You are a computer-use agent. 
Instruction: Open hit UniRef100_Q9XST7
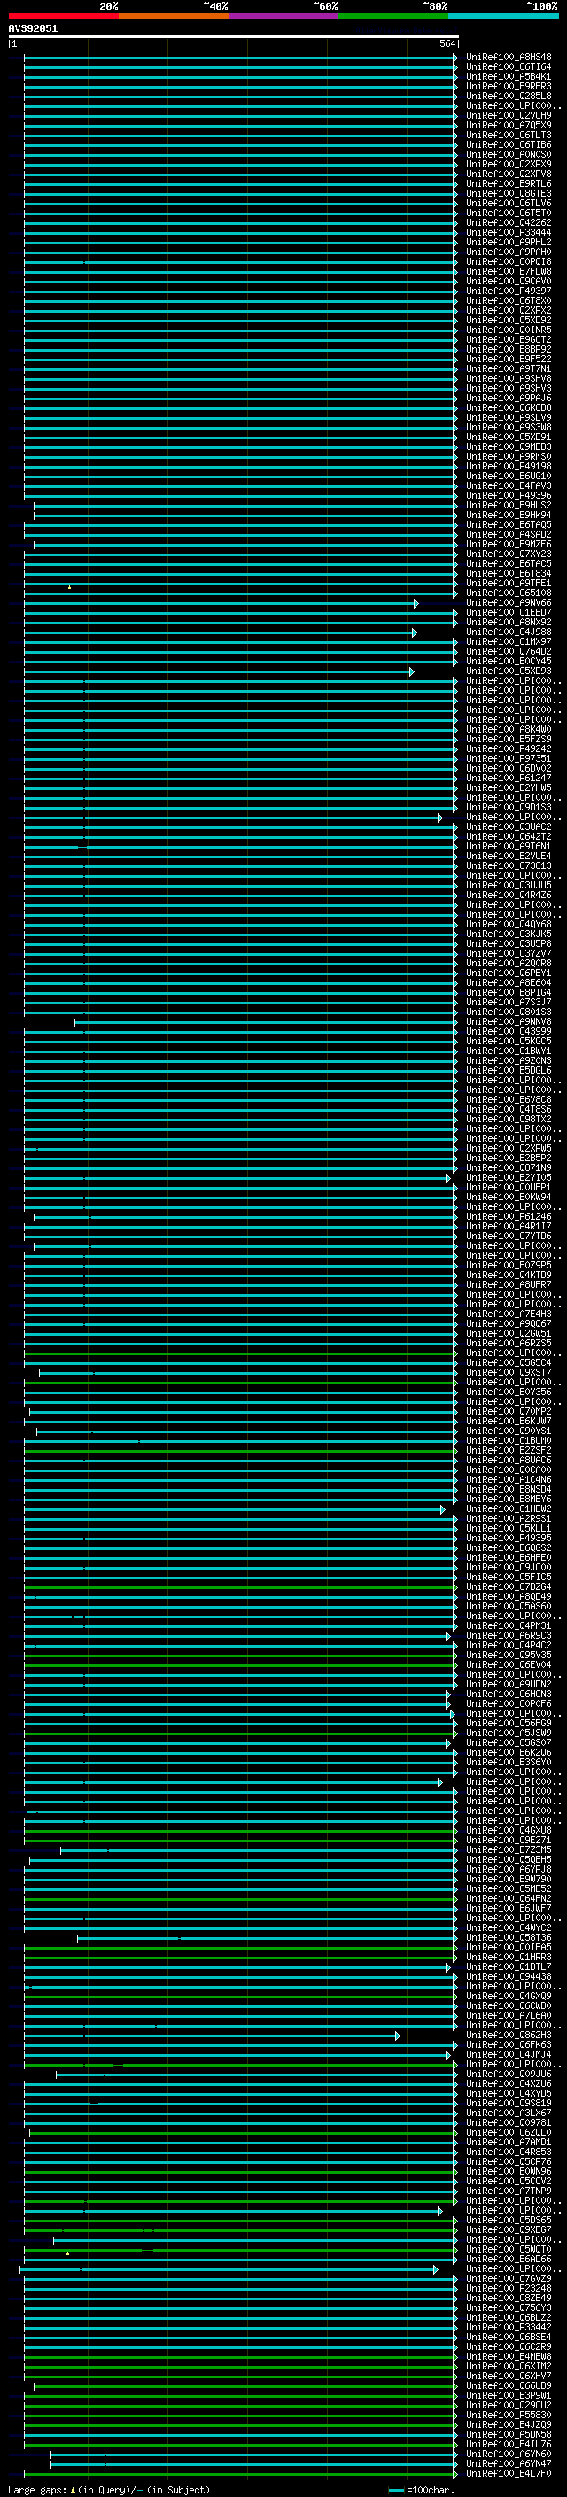click(x=509, y=1371)
